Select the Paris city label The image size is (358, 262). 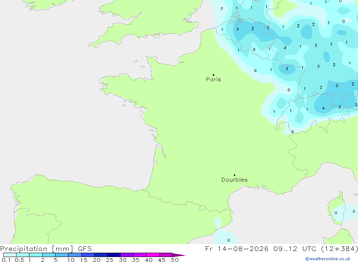pyautogui.click(x=213, y=79)
